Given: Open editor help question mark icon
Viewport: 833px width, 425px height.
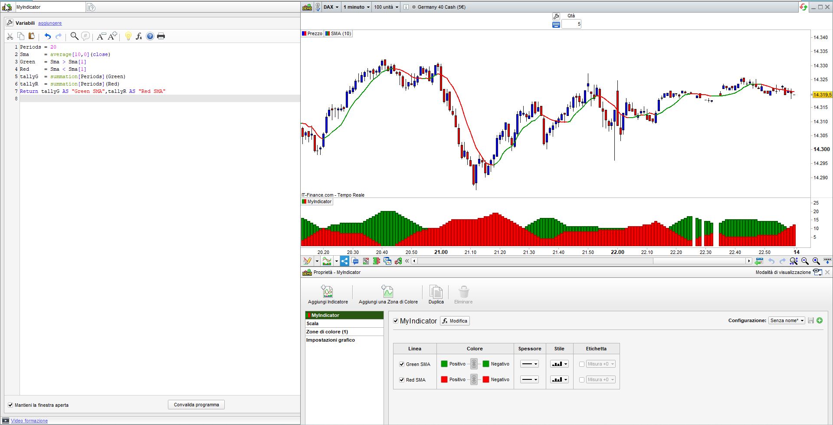Looking at the screenshot, I should pyautogui.click(x=150, y=36).
